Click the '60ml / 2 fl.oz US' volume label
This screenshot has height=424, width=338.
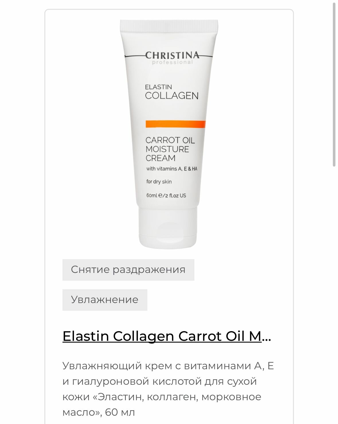pyautogui.click(x=166, y=196)
